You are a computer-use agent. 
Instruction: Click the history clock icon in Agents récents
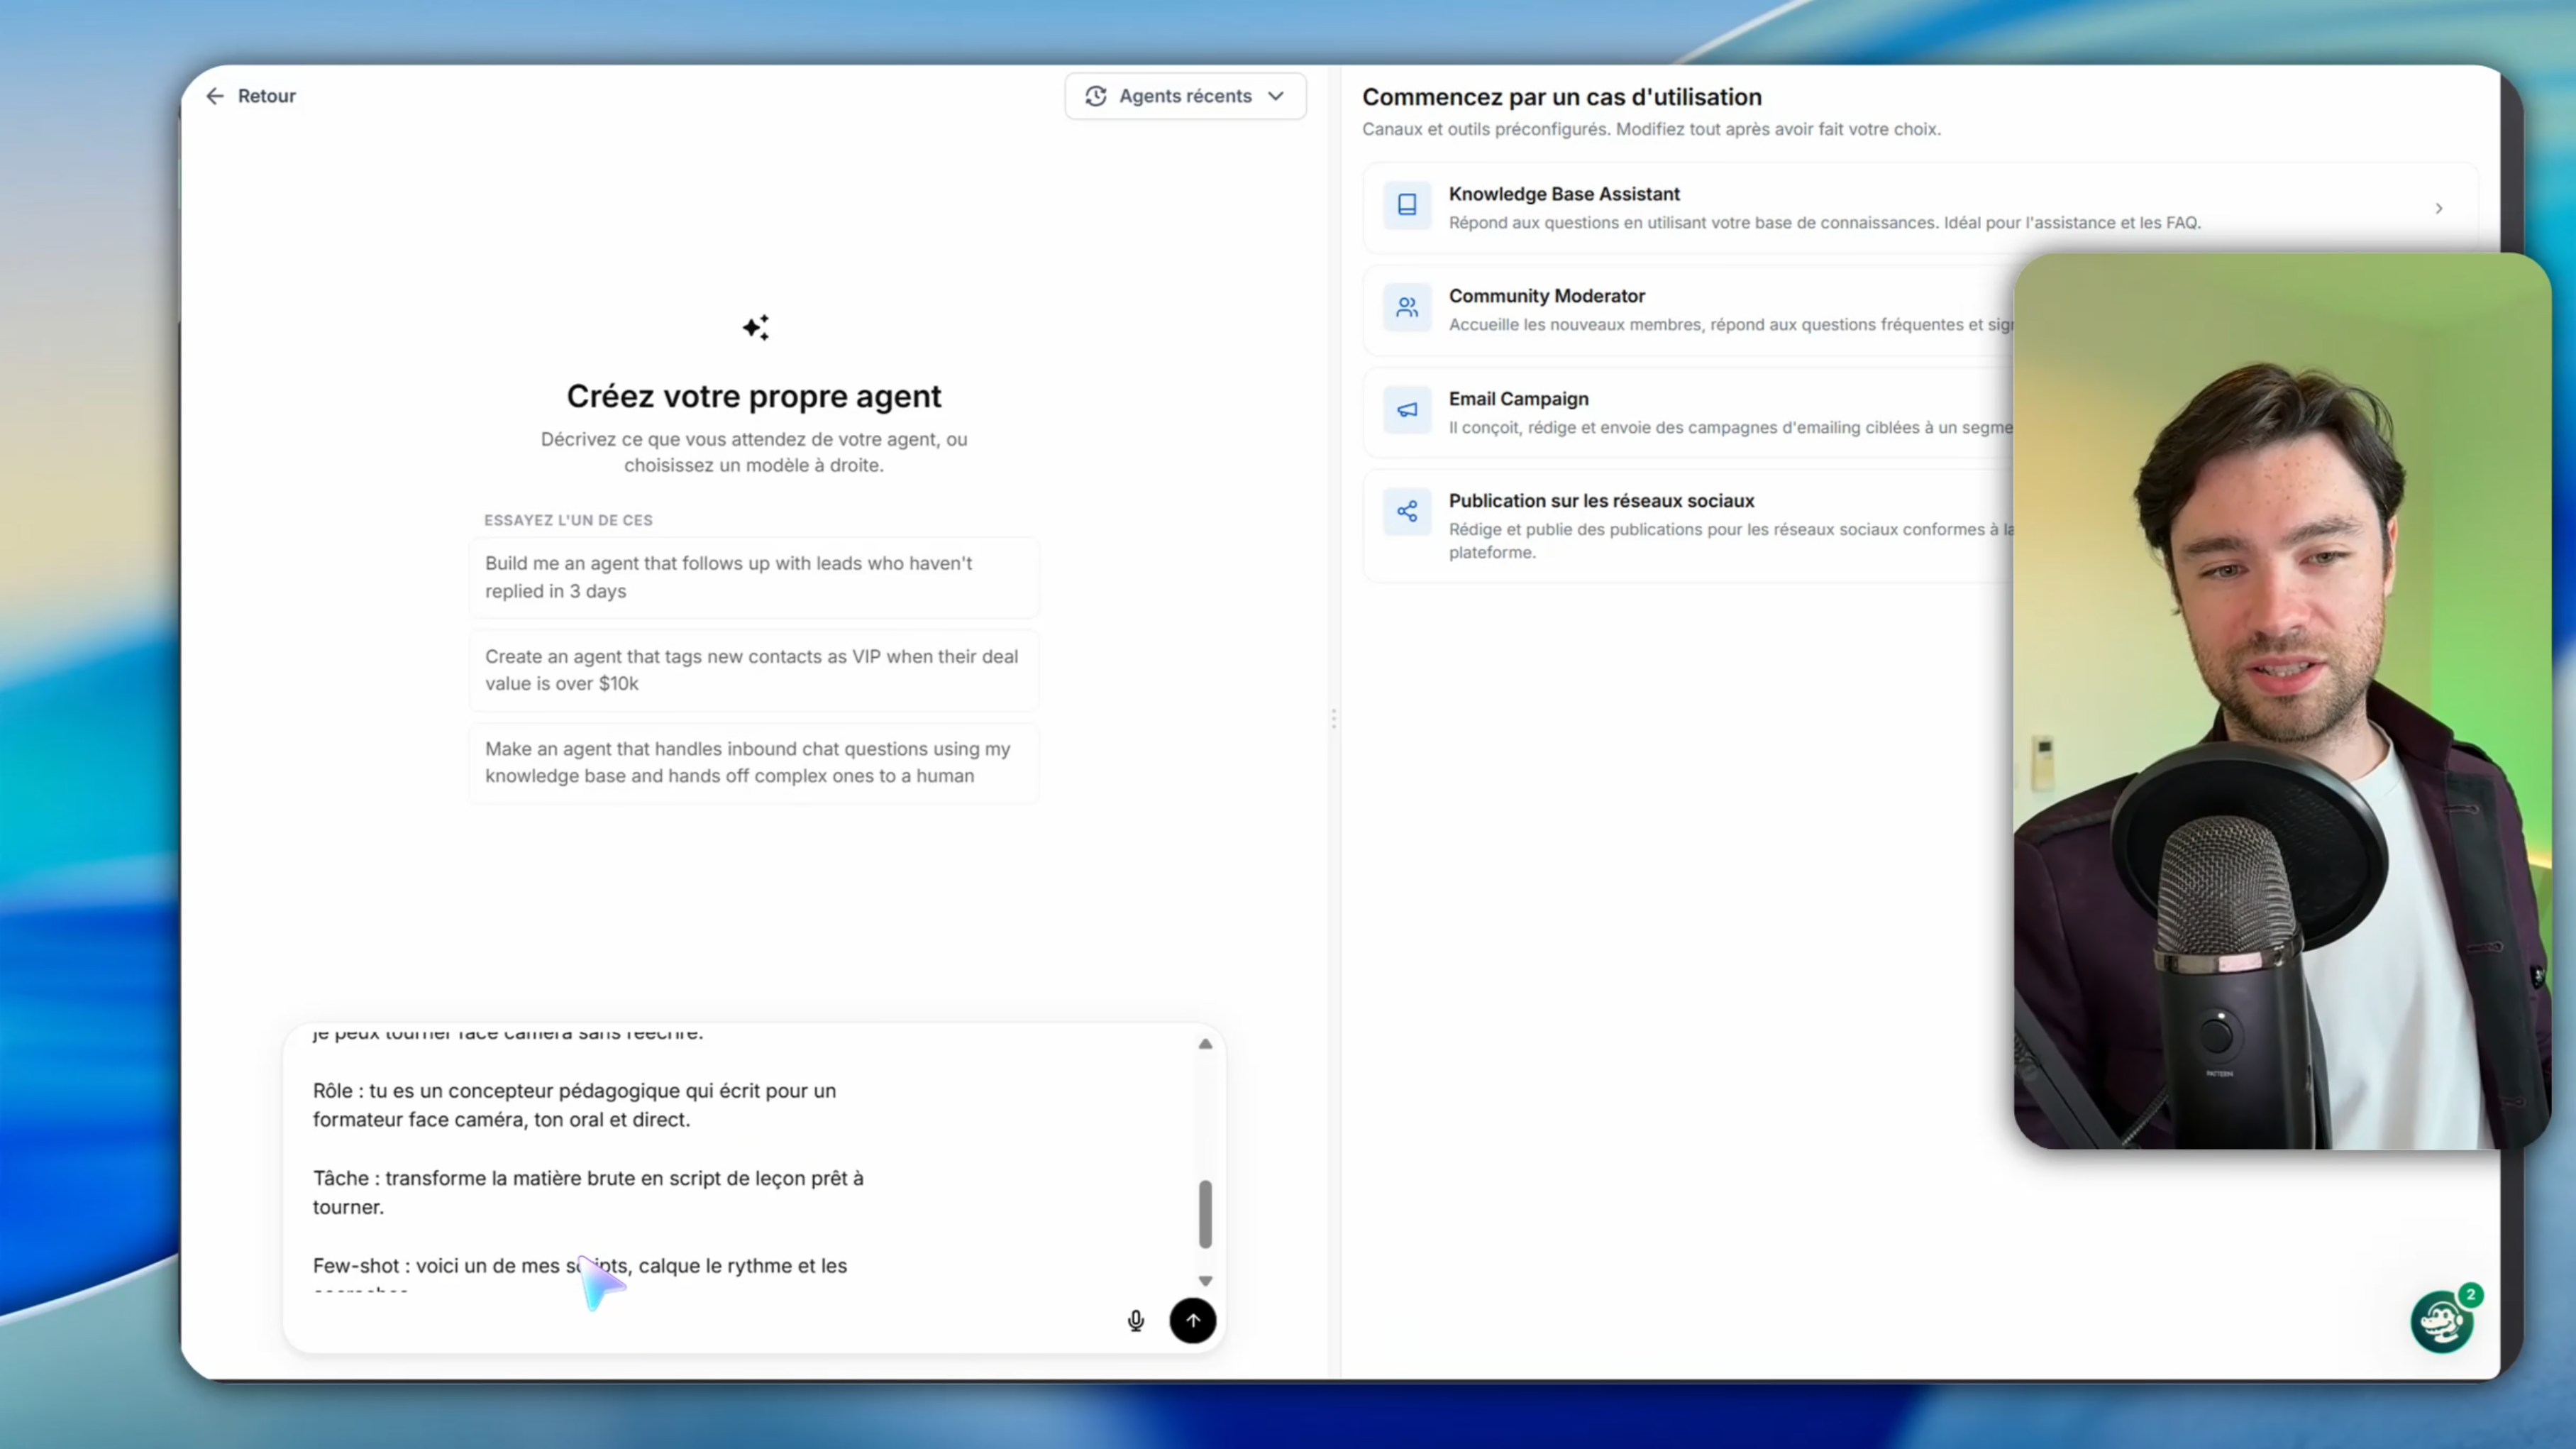point(1096,96)
